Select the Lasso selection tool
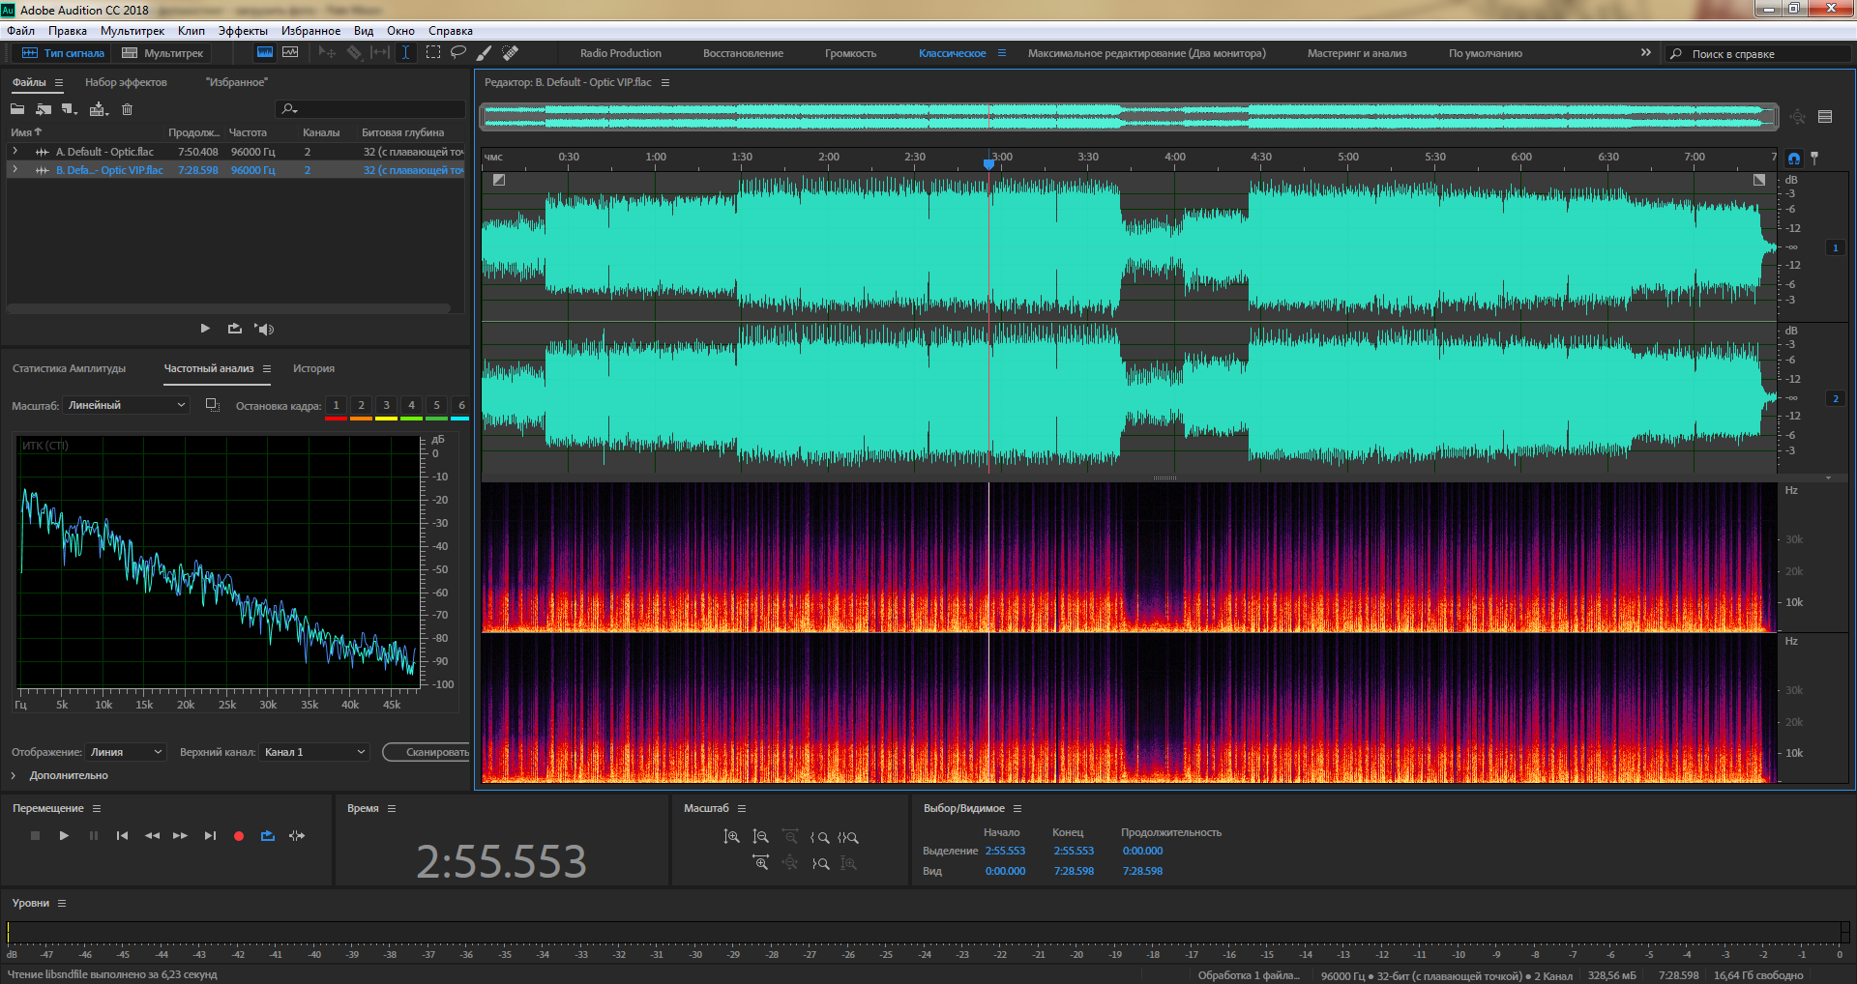Screen dimensions: 1857x984 tap(458, 53)
